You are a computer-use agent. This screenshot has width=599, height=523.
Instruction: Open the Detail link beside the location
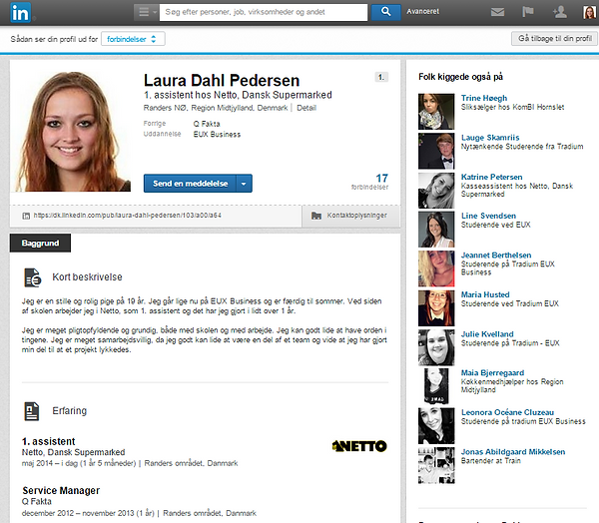click(x=306, y=108)
